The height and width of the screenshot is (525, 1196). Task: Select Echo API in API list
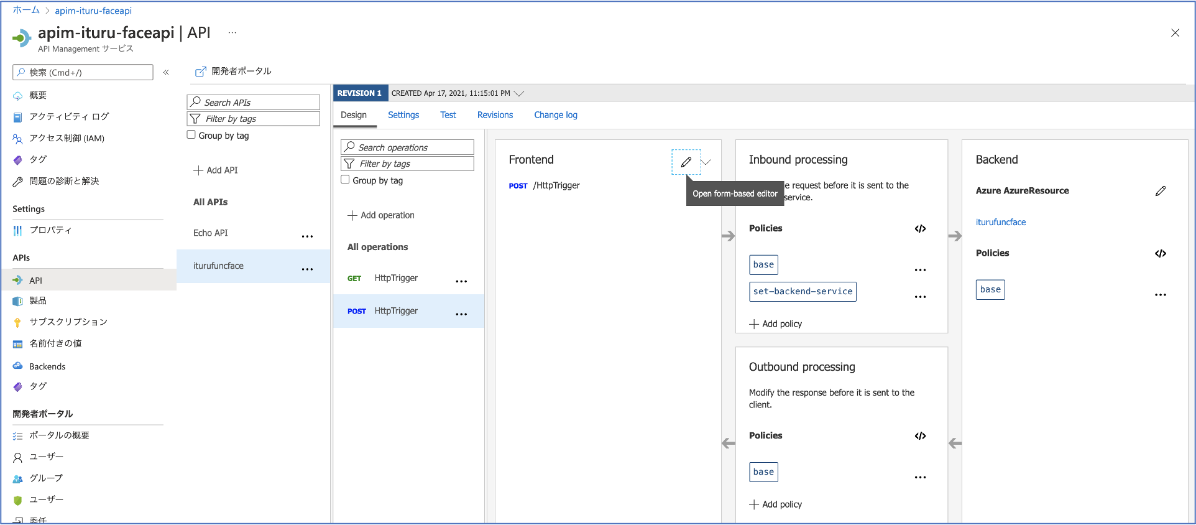pos(211,233)
